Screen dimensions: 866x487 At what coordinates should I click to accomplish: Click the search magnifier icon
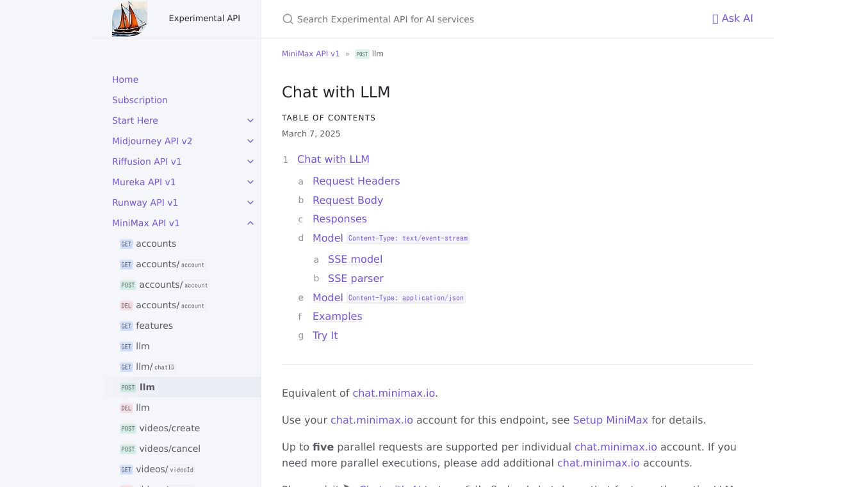[288, 19]
